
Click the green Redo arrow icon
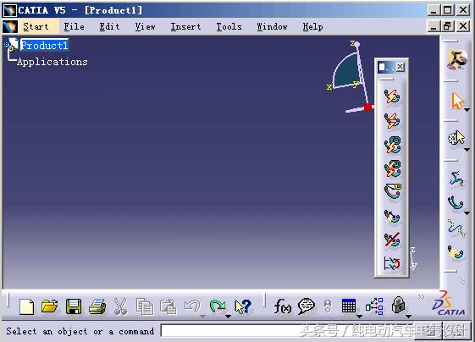click(x=218, y=306)
